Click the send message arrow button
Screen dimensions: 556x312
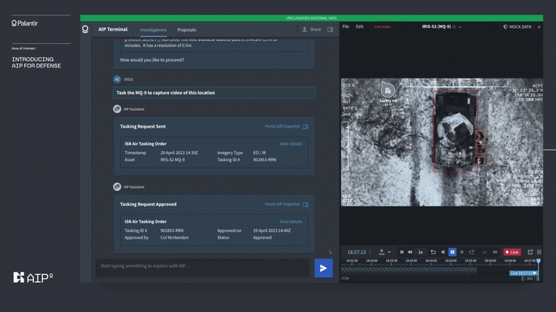(x=323, y=268)
